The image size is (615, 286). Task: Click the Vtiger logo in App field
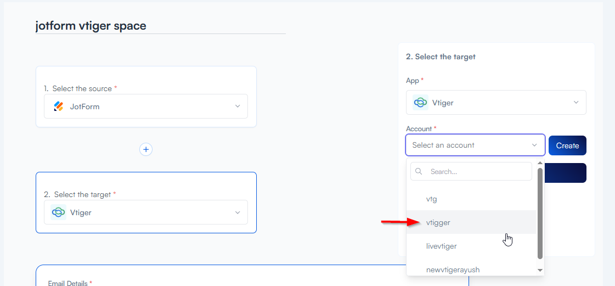point(421,103)
